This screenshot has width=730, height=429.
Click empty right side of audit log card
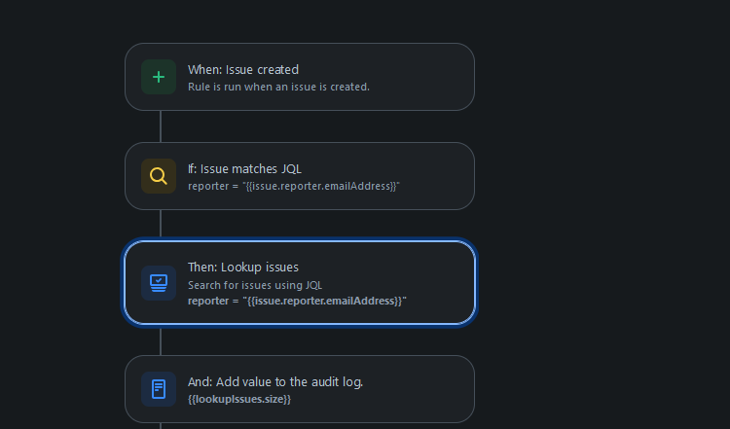tap(419, 389)
